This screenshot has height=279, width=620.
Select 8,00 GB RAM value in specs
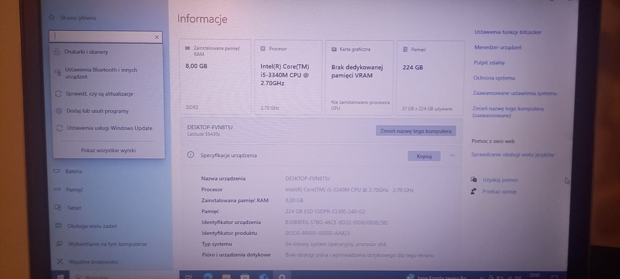[294, 200]
